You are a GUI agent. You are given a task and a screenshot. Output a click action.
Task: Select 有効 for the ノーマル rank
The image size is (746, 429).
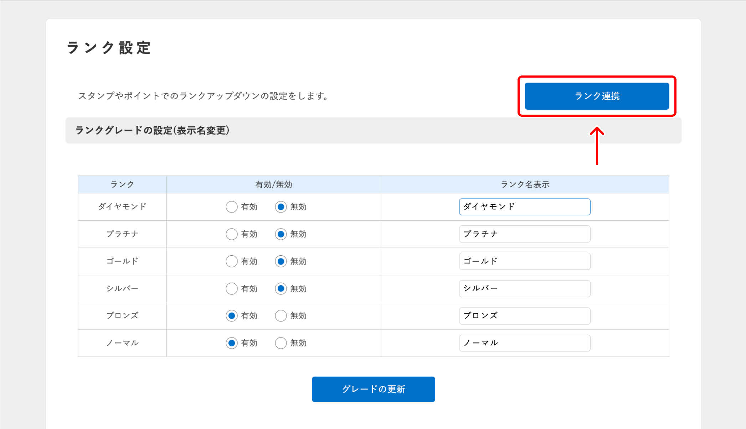point(232,343)
